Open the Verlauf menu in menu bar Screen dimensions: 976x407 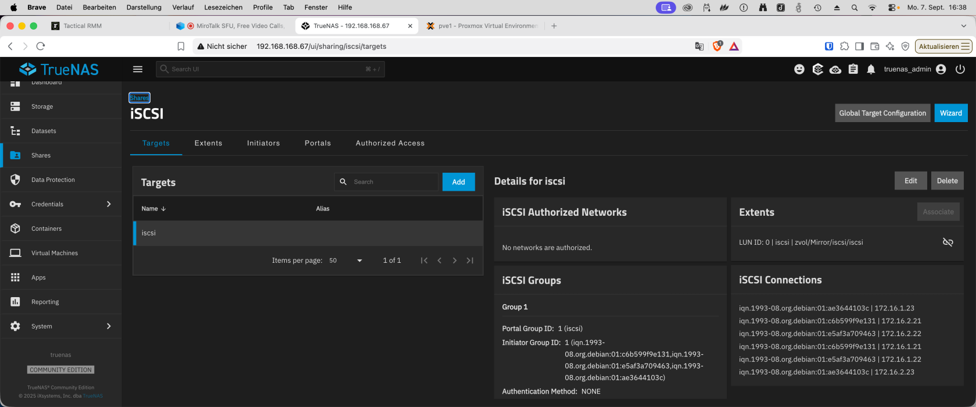183,8
